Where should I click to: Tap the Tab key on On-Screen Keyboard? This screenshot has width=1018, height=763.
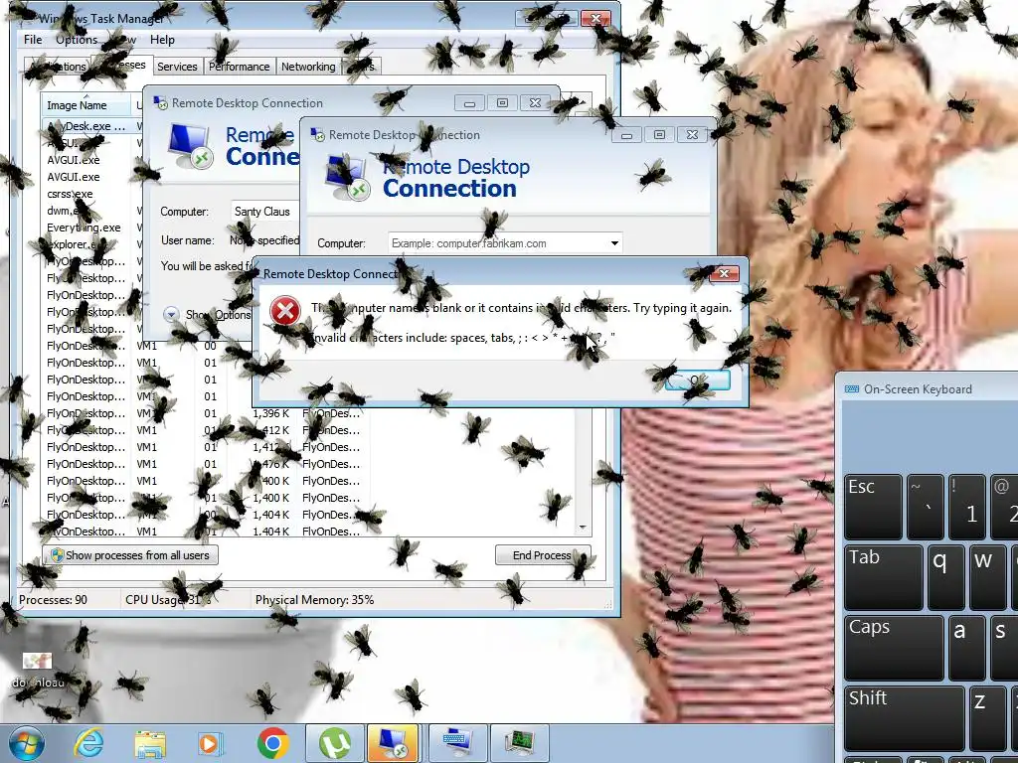tap(884, 577)
